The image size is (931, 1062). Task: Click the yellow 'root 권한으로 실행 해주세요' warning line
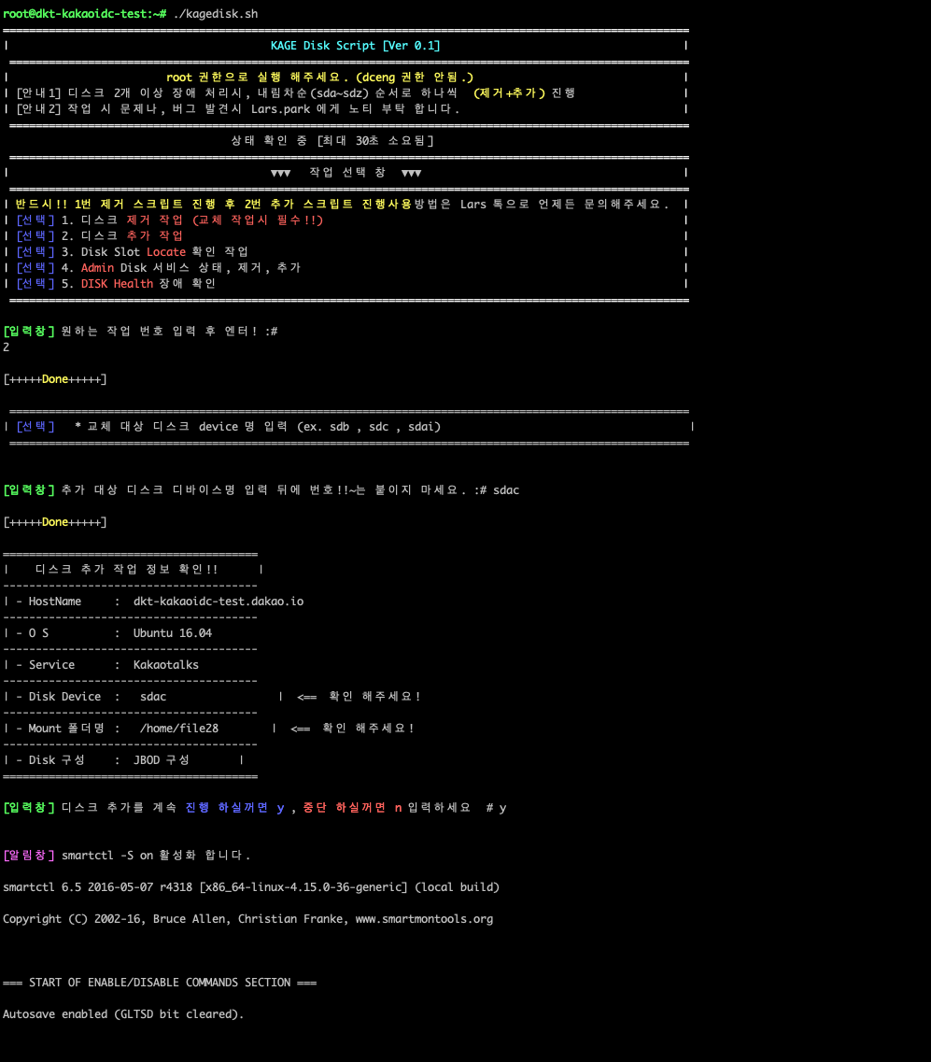[319, 78]
